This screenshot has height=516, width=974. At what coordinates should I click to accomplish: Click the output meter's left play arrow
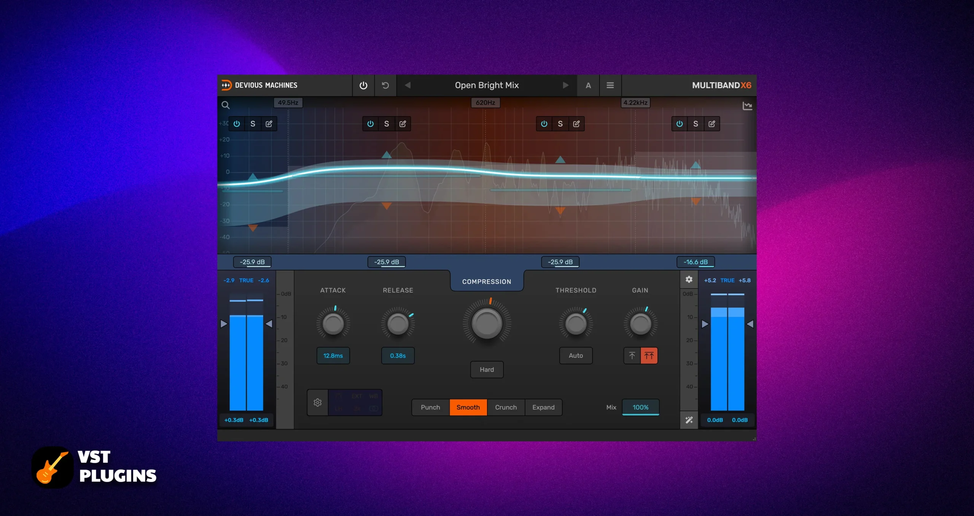point(705,324)
